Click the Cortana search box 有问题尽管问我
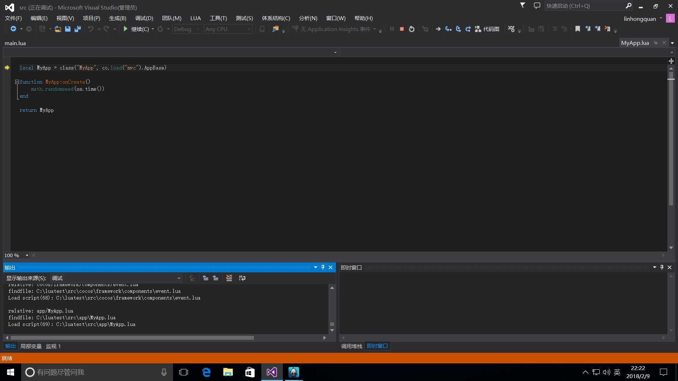The width and height of the screenshot is (678, 381). 97,372
